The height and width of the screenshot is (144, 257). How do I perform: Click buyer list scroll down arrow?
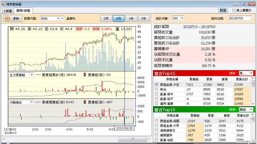(x=253, y=104)
